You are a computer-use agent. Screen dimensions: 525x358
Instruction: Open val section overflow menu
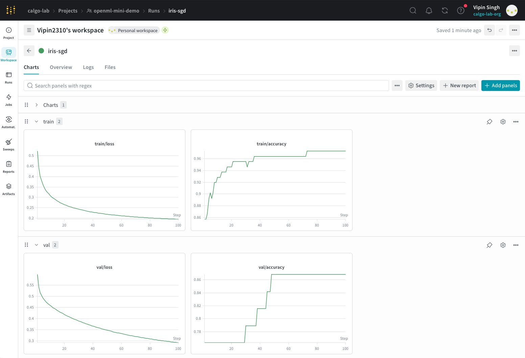click(516, 245)
